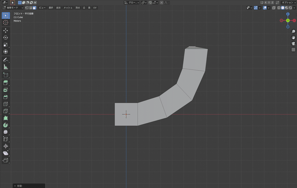297x188 pixels.
Task: Select the Loop Cut tool
Action: coord(6,104)
